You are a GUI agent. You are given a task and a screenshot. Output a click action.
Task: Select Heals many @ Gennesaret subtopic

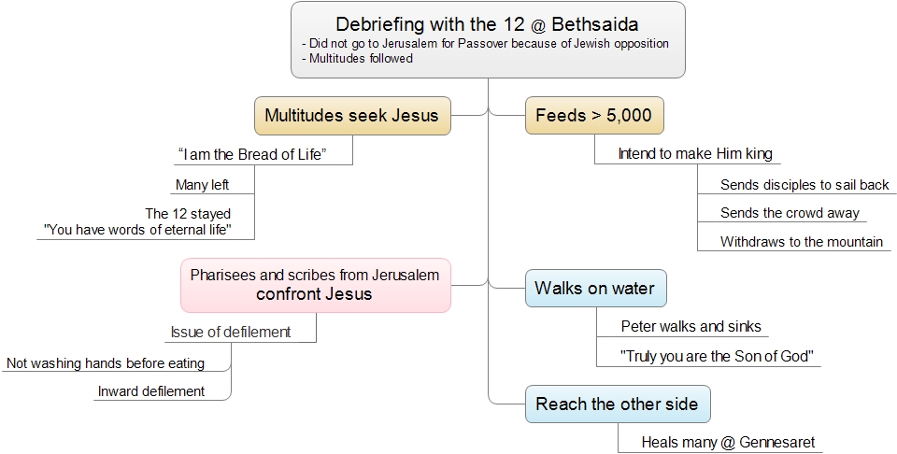pyautogui.click(x=728, y=443)
